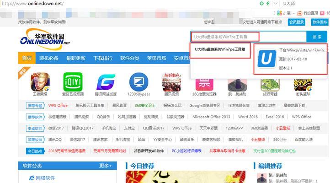Open the 腾讯聊天工具合集 link

(90, 106)
